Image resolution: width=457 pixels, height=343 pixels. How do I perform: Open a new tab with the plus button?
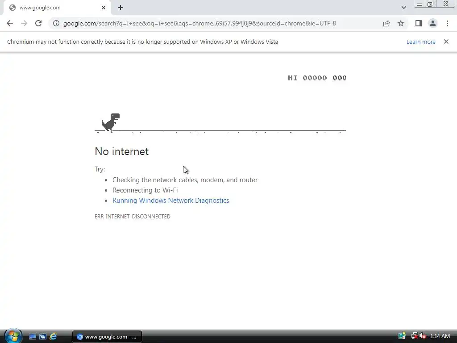pos(120,8)
